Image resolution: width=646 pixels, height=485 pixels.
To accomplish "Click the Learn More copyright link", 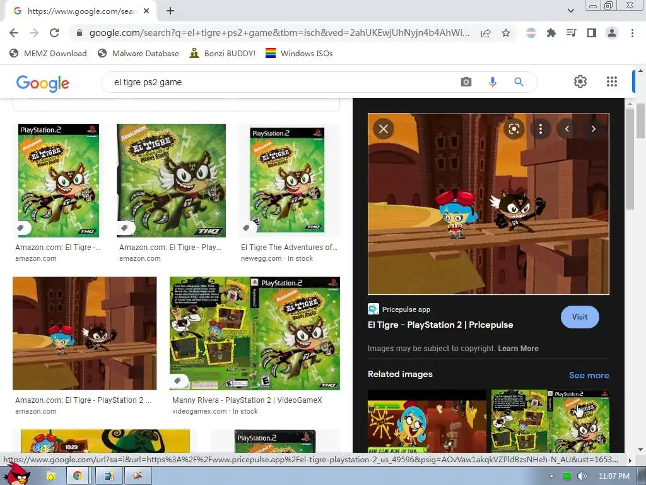I will (x=519, y=349).
